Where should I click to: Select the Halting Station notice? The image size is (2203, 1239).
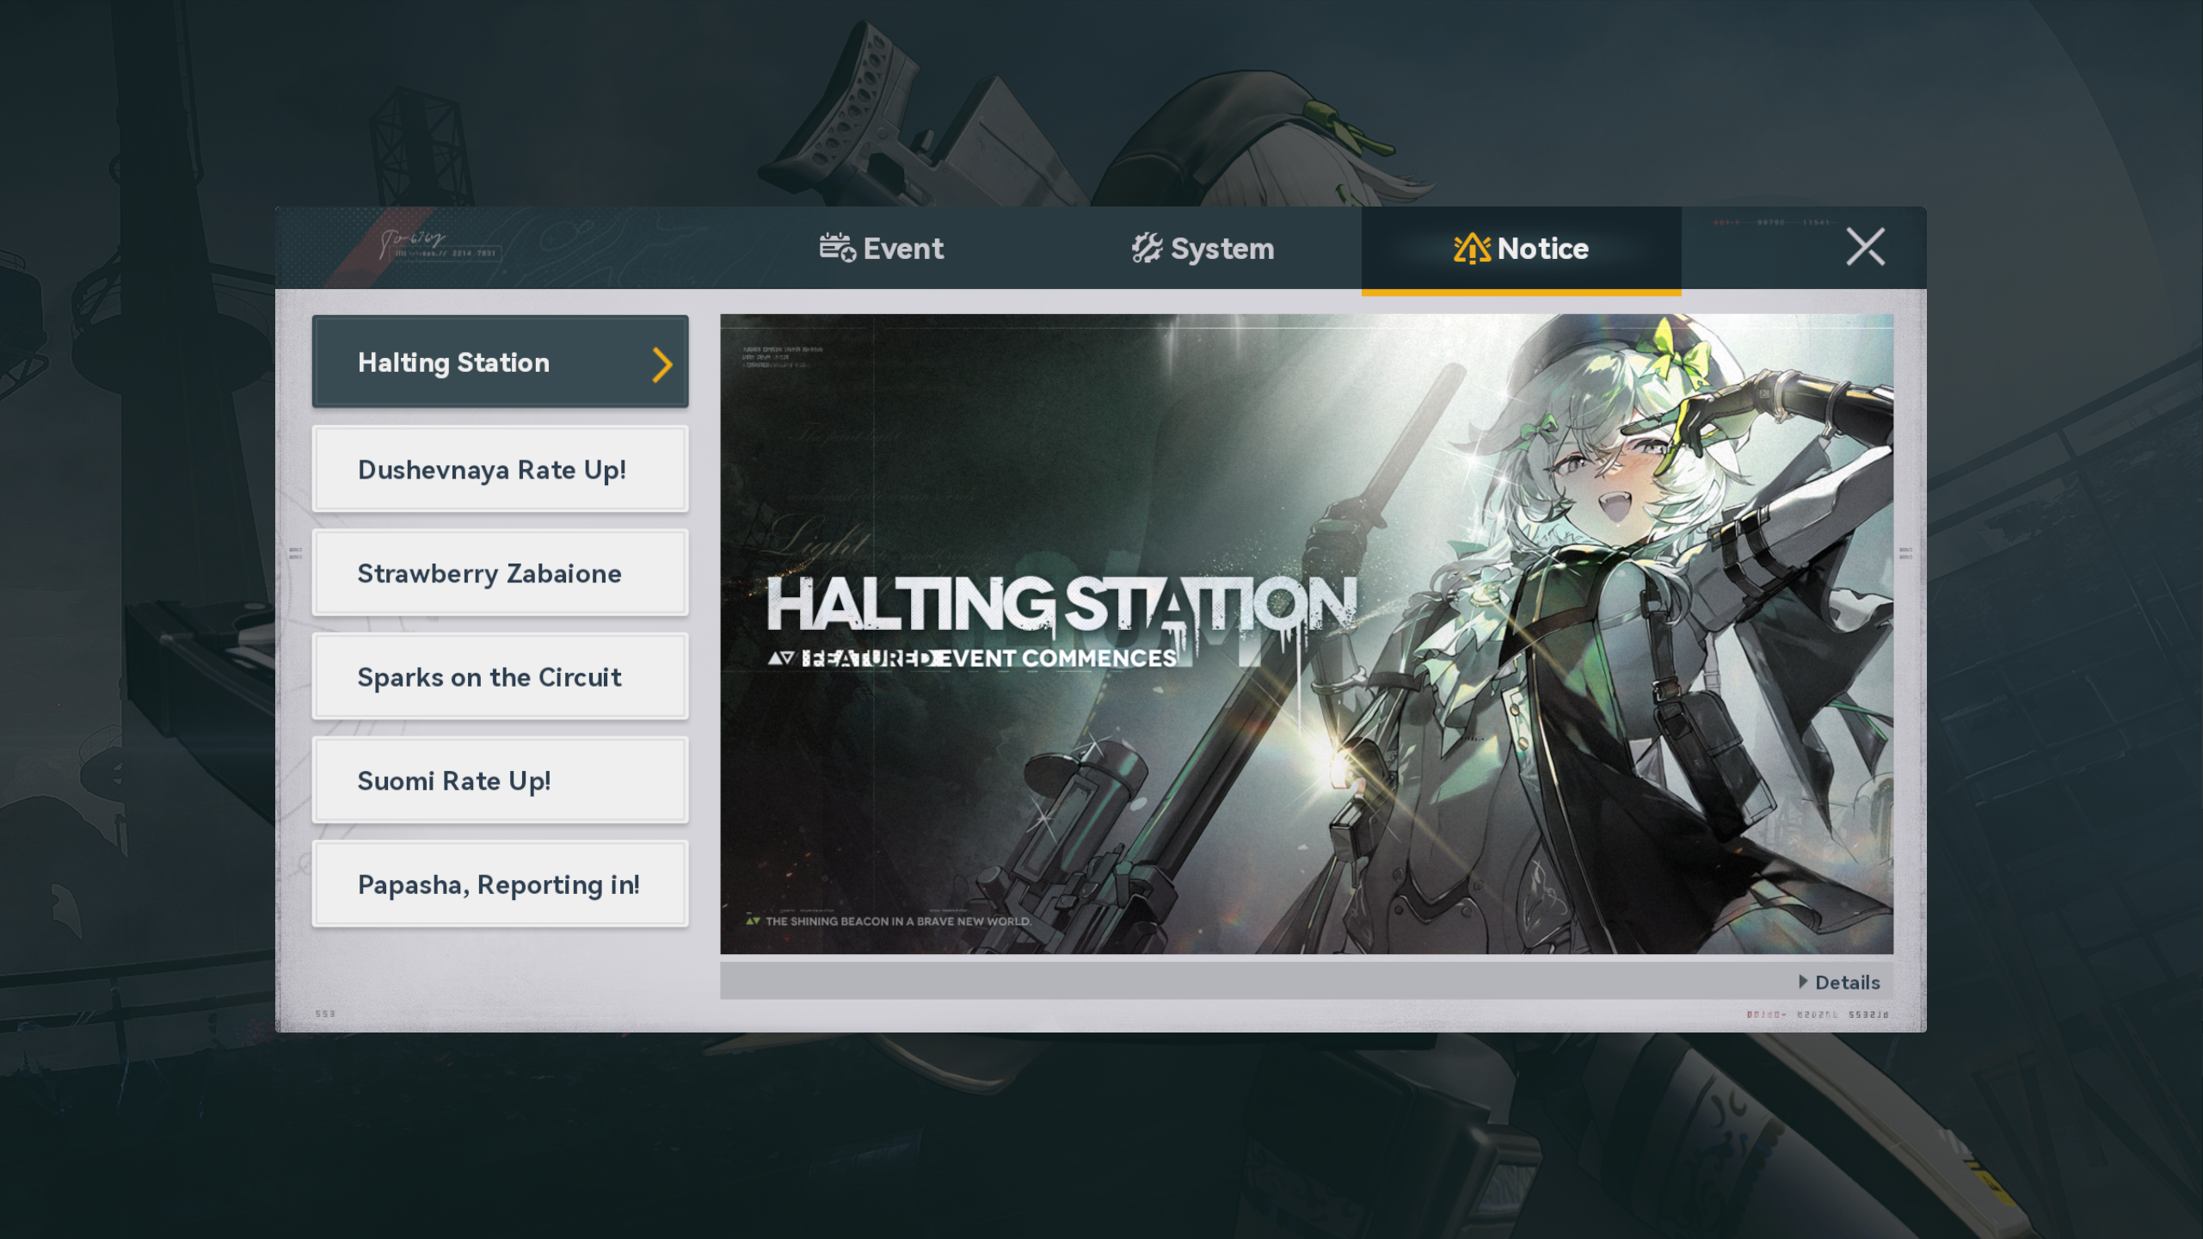click(500, 361)
